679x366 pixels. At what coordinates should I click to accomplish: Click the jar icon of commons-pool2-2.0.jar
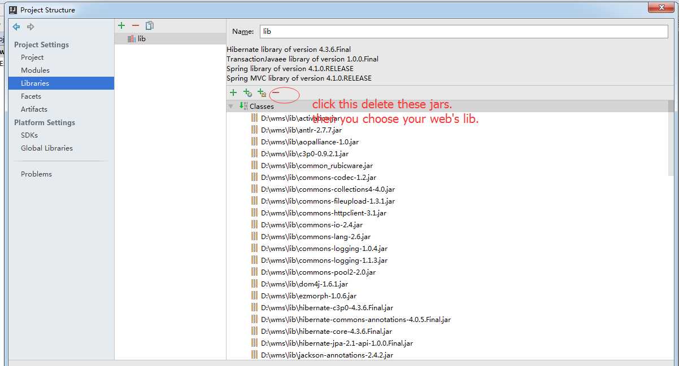click(254, 272)
